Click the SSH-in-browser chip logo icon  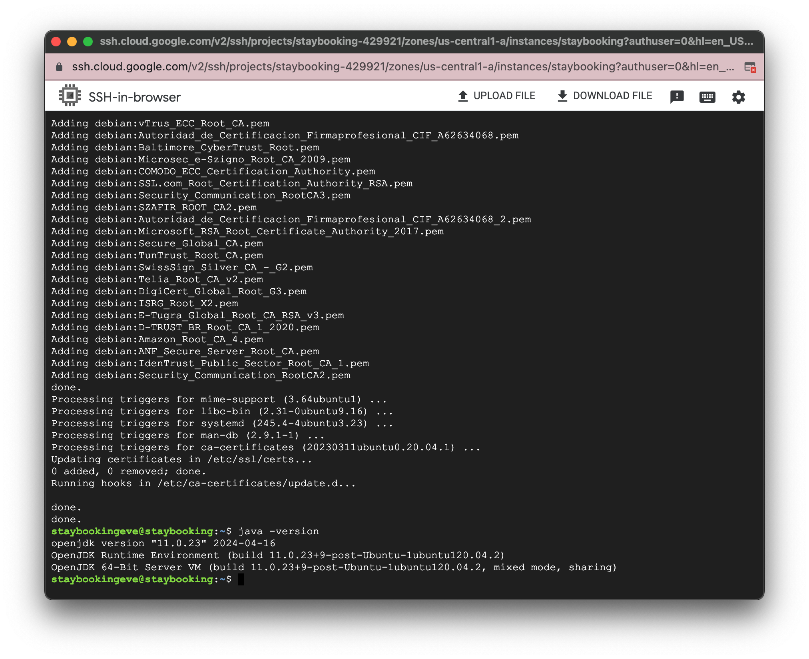70,95
